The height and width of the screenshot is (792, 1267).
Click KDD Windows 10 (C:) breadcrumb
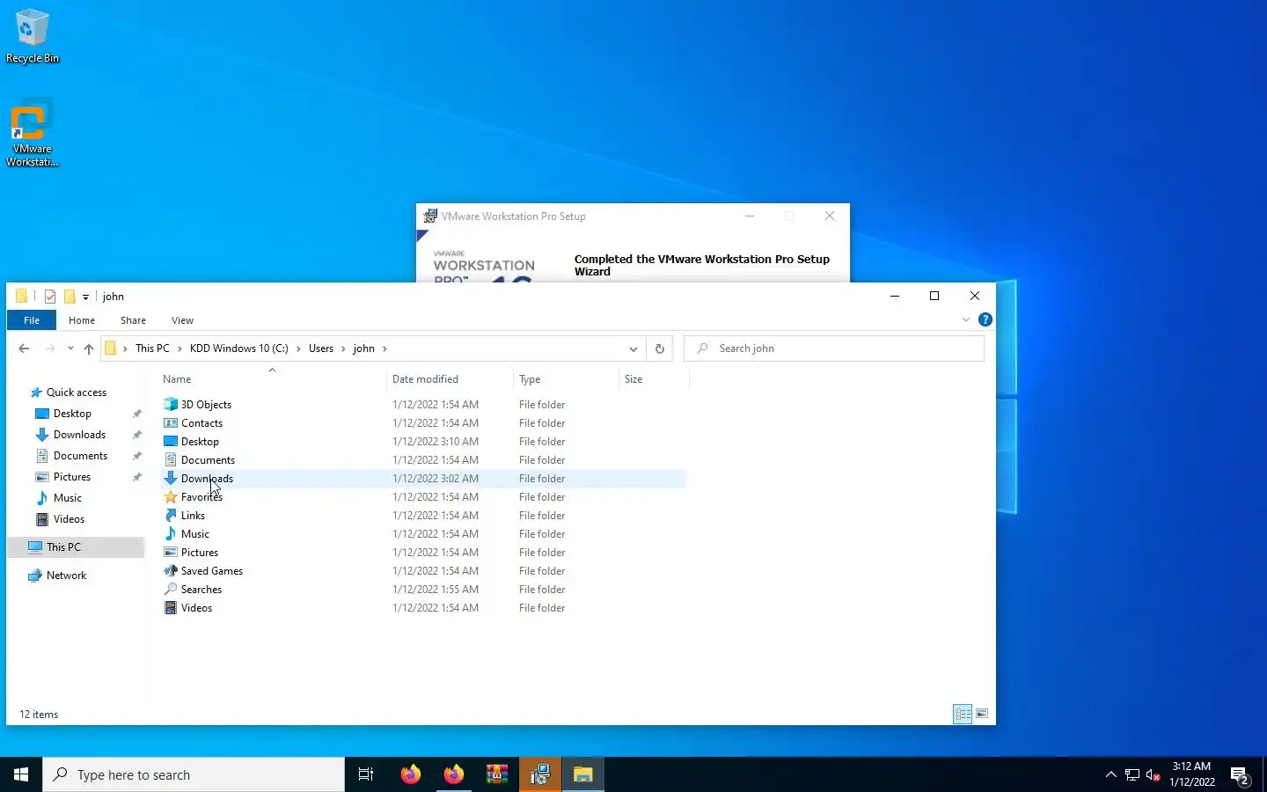pos(239,348)
